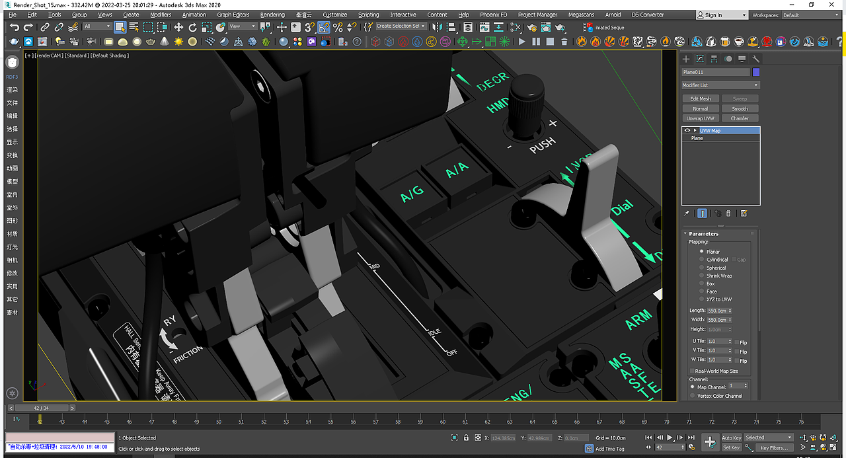Select the Select and Link tool
This screenshot has height=458, width=846.
(45, 27)
